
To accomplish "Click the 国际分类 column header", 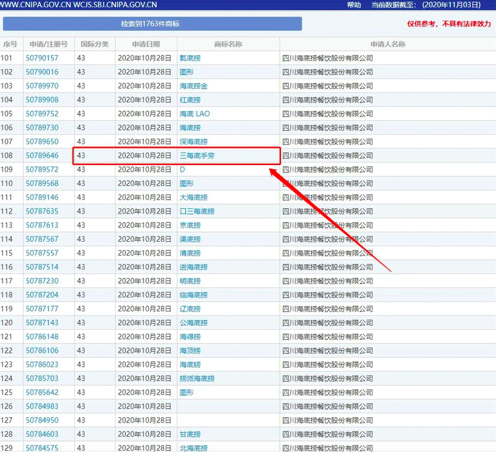I will point(95,45).
